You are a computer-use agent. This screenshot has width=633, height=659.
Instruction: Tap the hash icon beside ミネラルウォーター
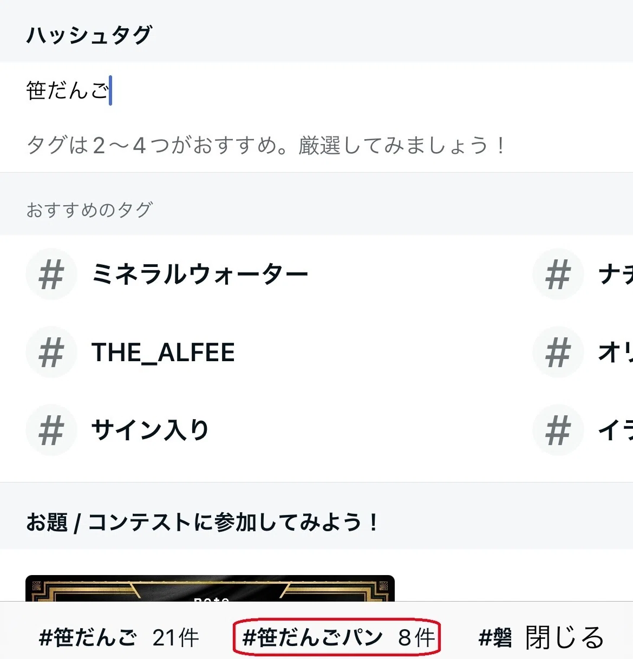point(51,274)
